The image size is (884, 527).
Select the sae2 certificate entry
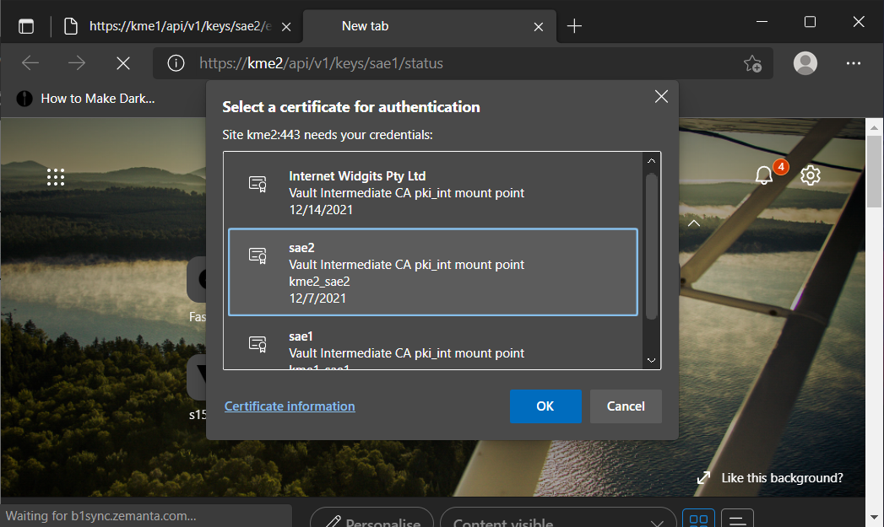pyautogui.click(x=433, y=272)
